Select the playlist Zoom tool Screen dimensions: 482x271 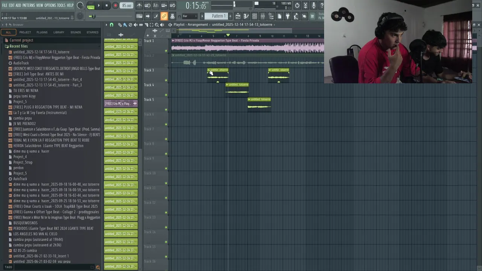(157, 25)
